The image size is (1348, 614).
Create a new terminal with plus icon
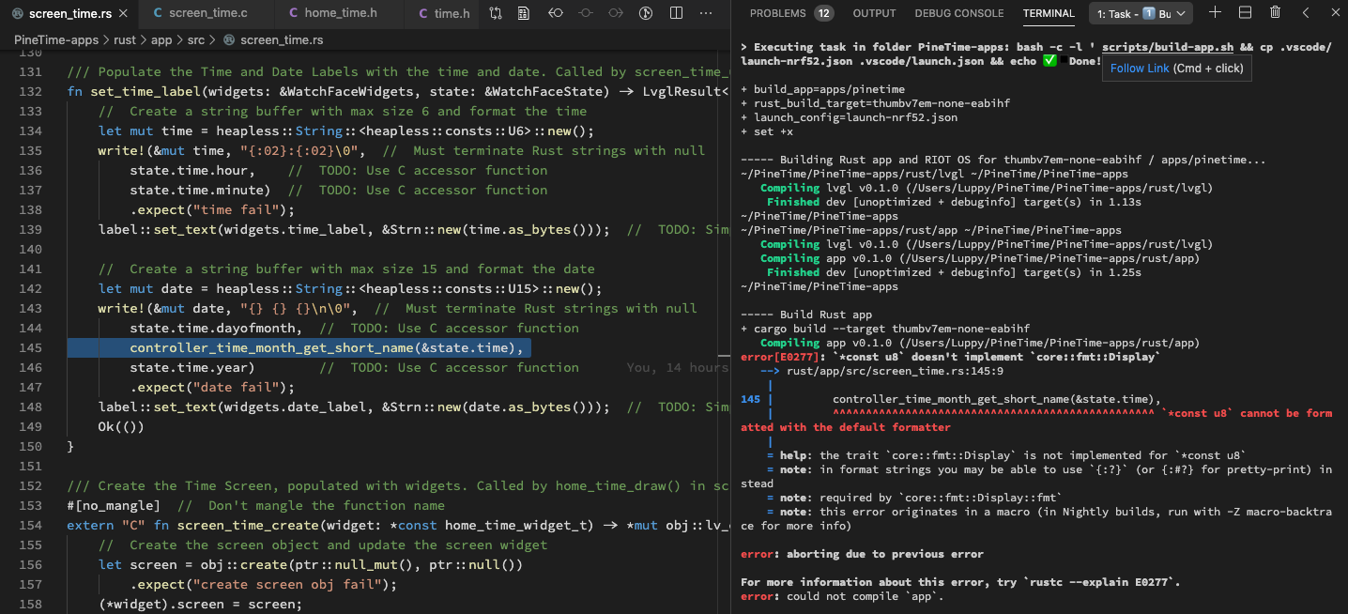click(x=1215, y=13)
